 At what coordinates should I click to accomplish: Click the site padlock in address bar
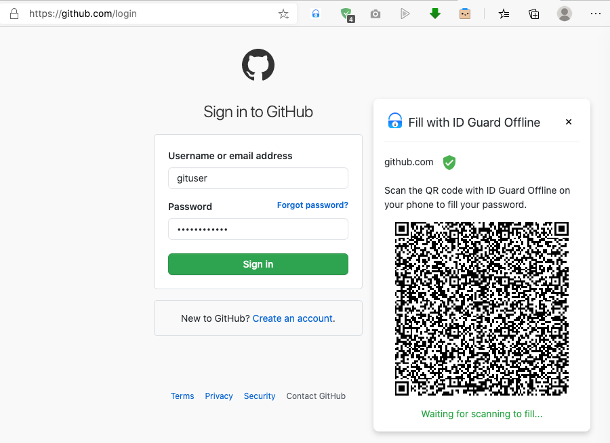coord(14,14)
